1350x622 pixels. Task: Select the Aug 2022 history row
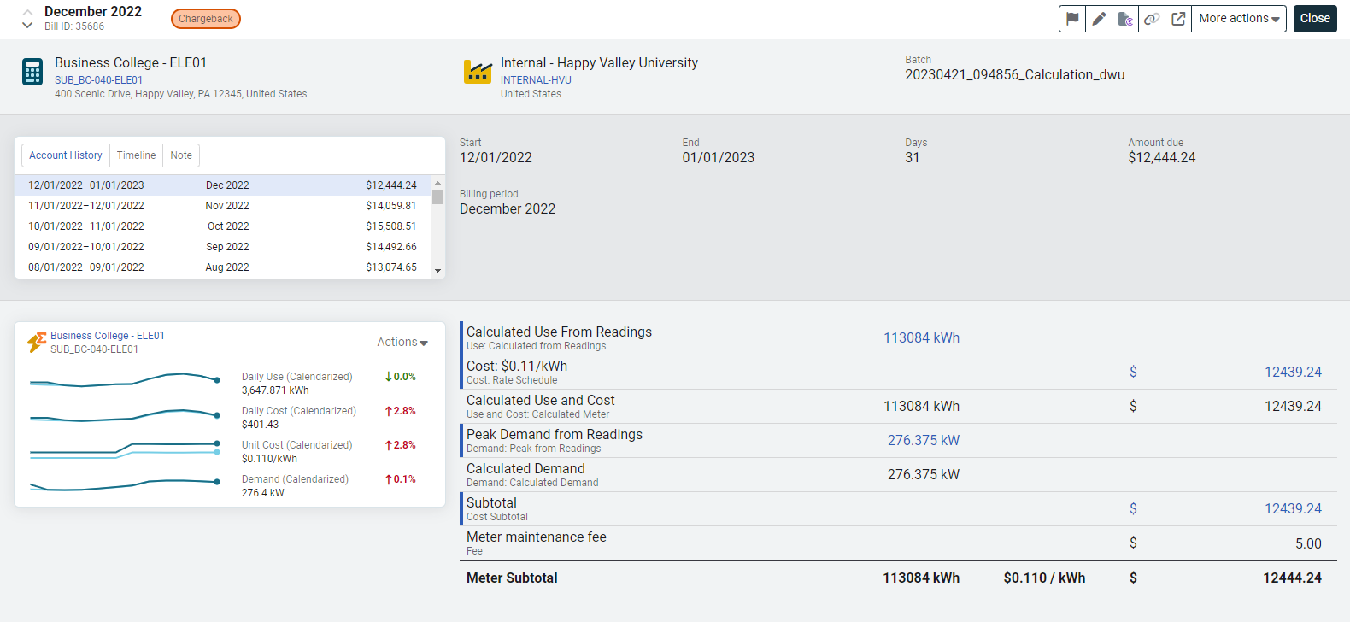point(222,267)
